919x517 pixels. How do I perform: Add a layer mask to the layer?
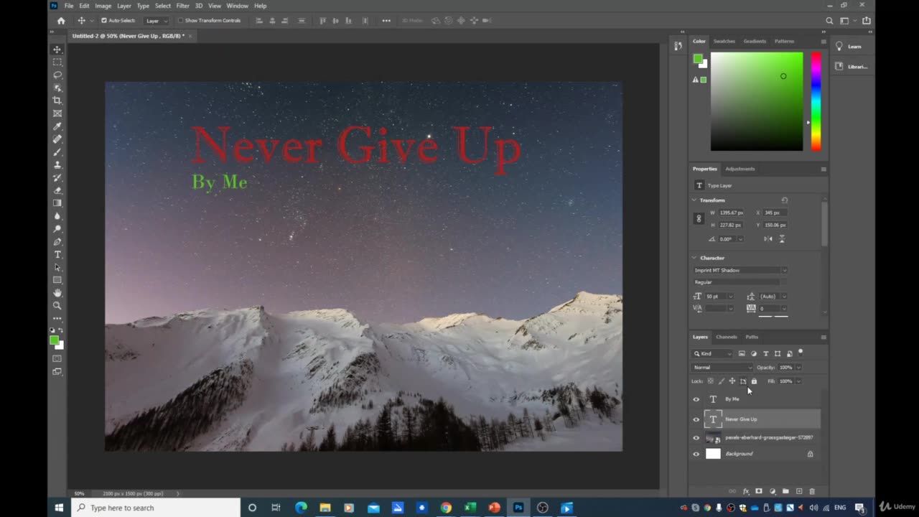[x=759, y=491]
